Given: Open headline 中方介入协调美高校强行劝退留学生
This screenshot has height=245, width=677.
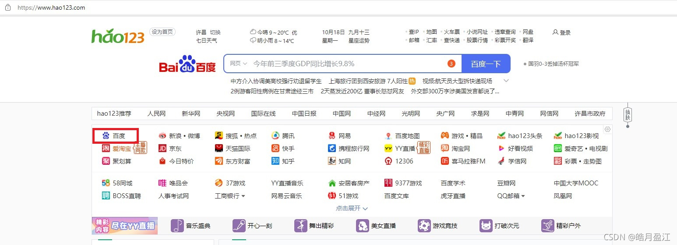Looking at the screenshot, I should 276,81.
